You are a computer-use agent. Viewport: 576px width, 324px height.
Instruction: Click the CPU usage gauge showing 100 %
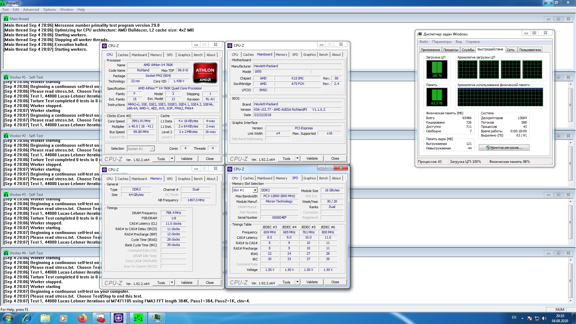coord(437,69)
